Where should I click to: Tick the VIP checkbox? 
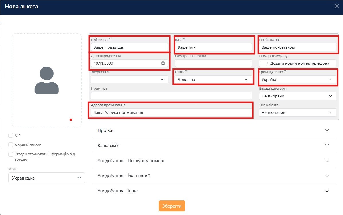11,135
